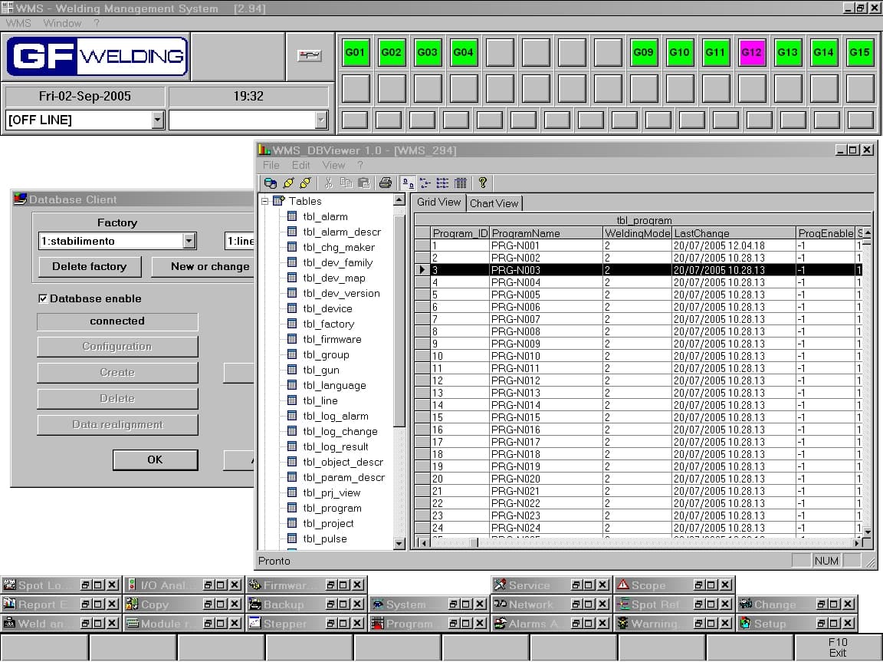Click the database cylinders toolbar icon
Screen dimensions: 883x662
(271, 183)
